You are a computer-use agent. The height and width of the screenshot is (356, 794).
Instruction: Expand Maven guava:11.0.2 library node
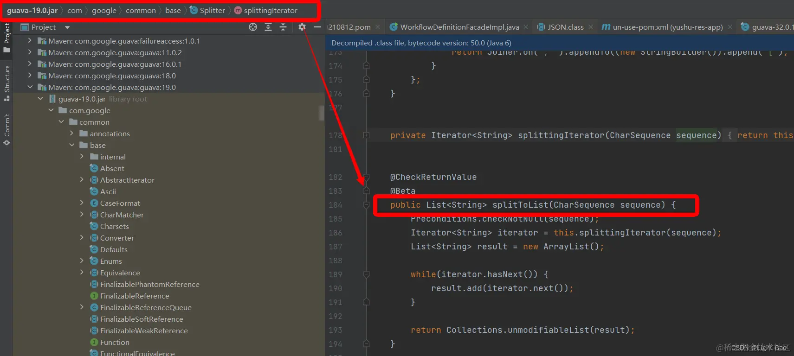30,52
